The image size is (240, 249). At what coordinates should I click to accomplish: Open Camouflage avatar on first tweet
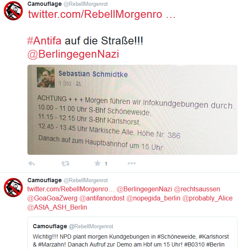coord(13,11)
